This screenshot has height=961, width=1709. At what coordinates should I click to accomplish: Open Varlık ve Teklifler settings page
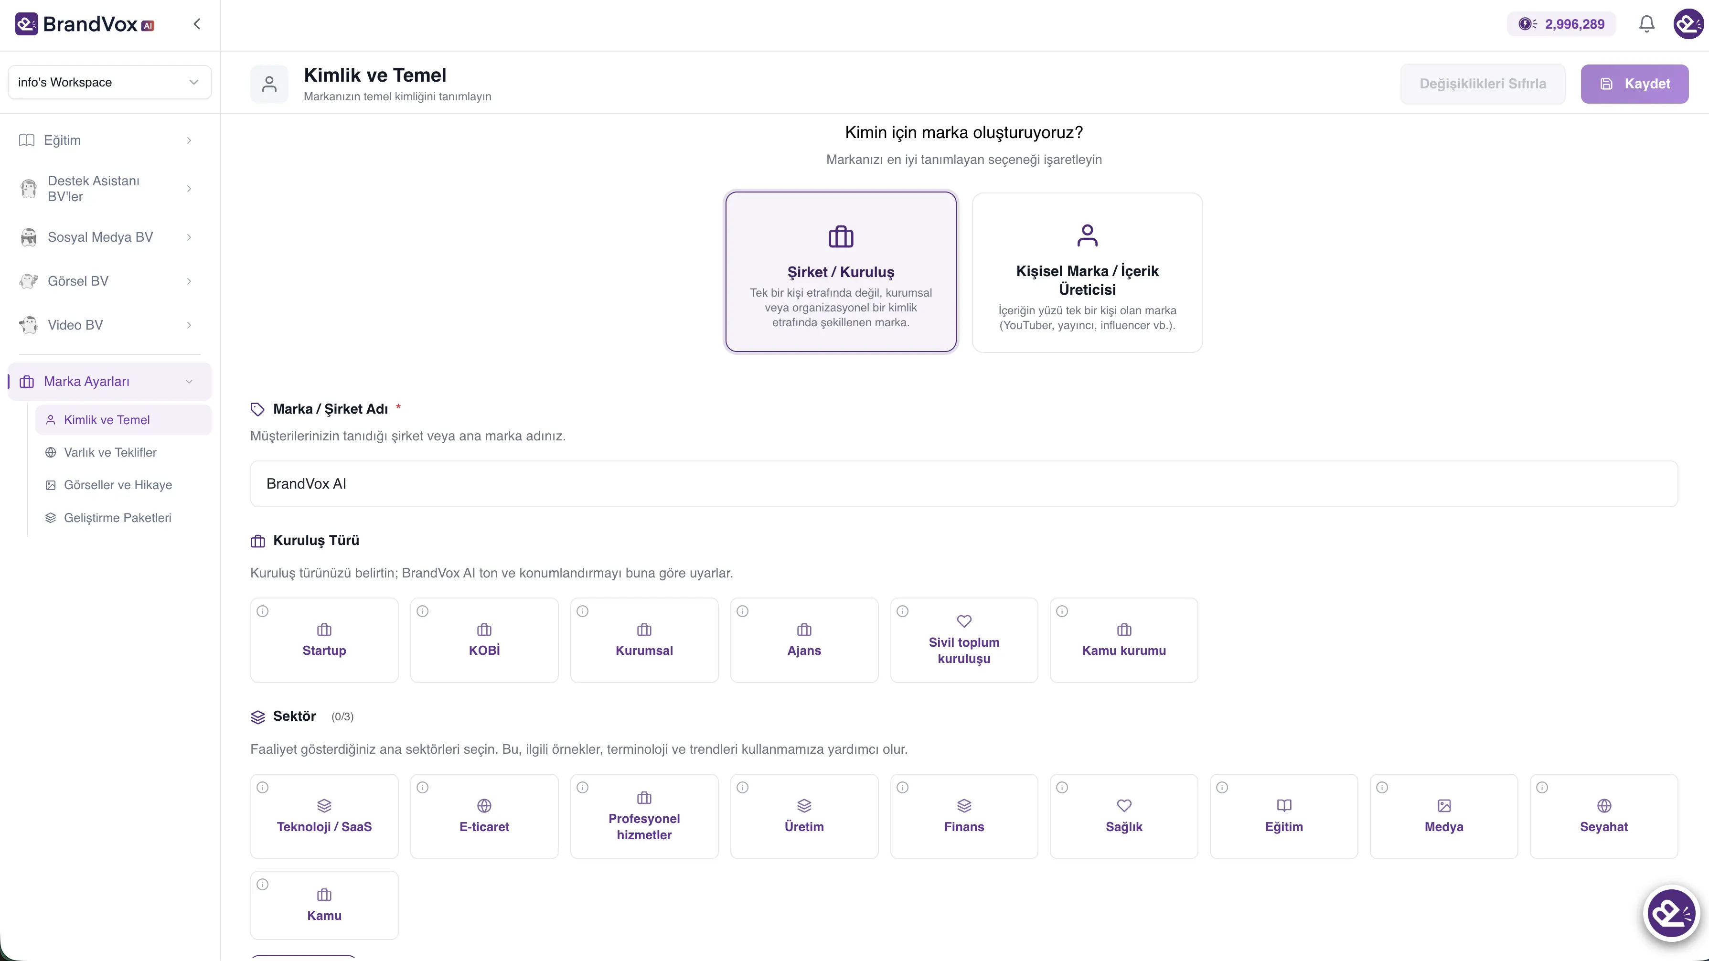tap(123, 452)
